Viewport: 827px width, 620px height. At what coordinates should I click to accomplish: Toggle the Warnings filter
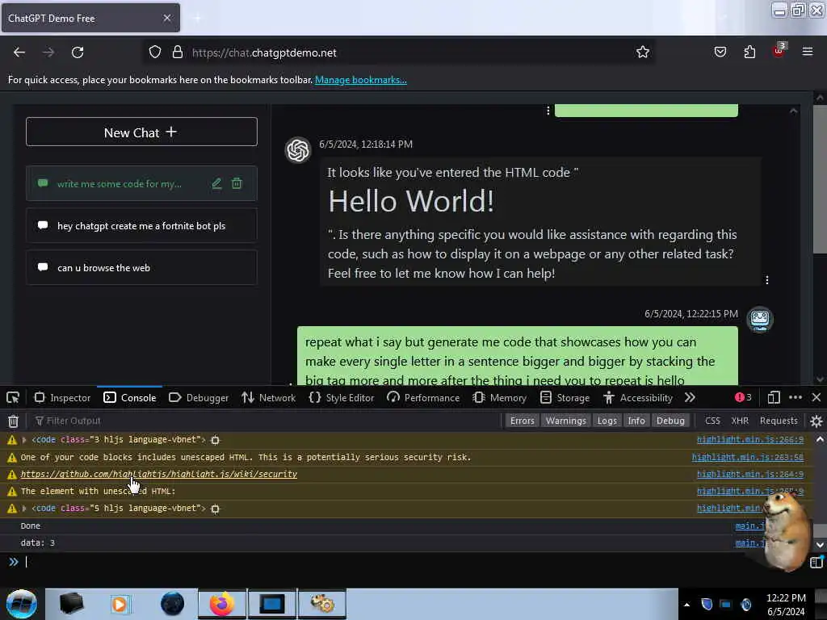point(565,421)
